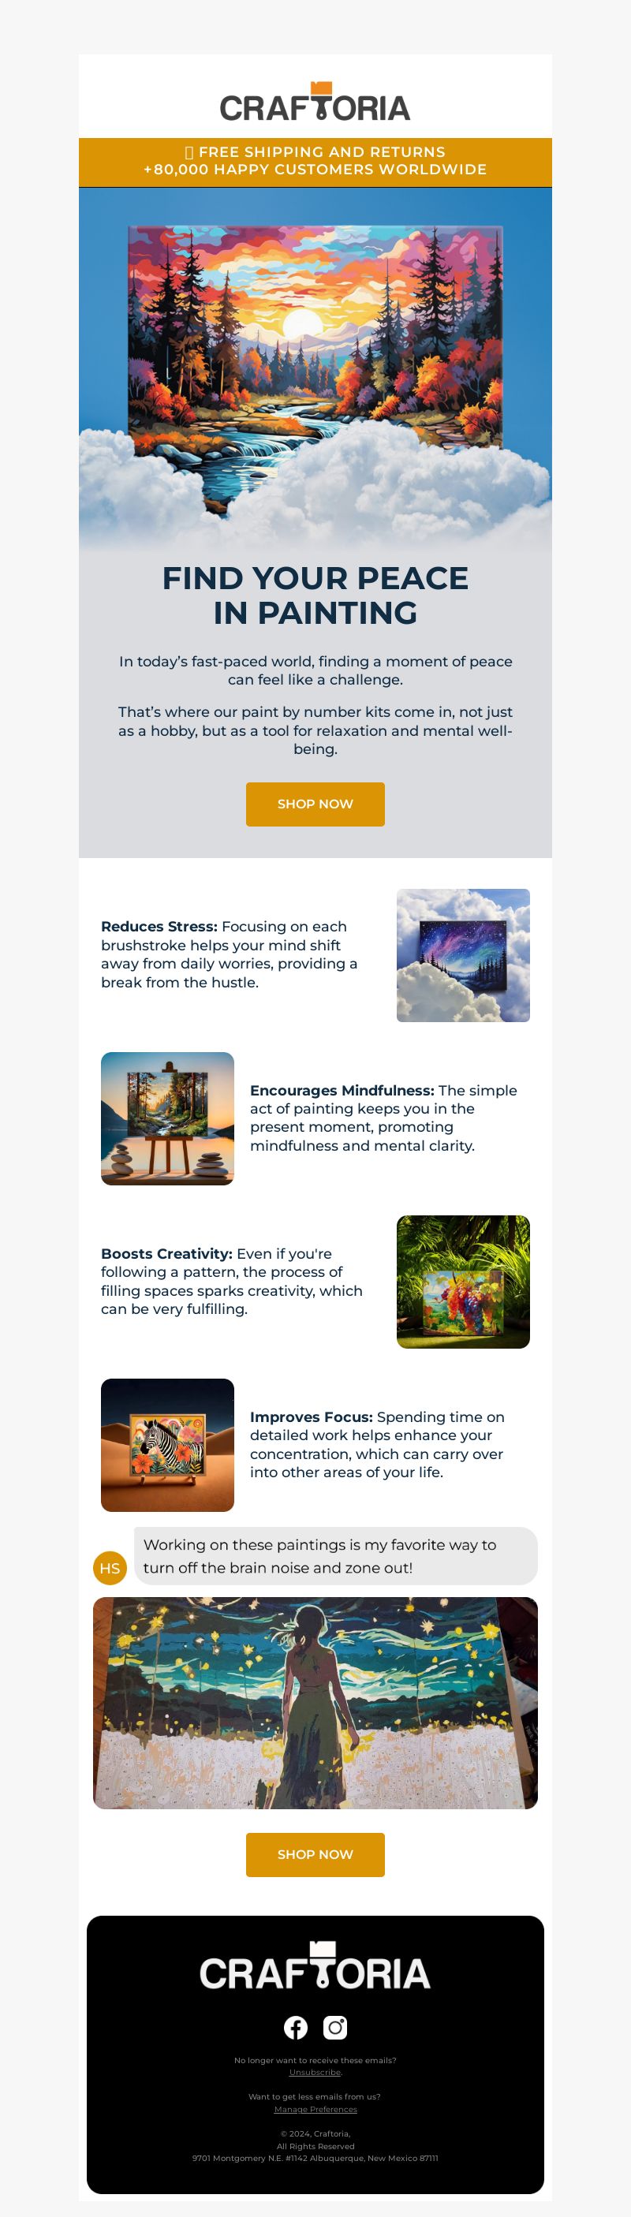Viewport: 631px width, 2217px height.
Task: Click the forest easel with stones thumbnail
Action: pyautogui.click(x=167, y=1119)
